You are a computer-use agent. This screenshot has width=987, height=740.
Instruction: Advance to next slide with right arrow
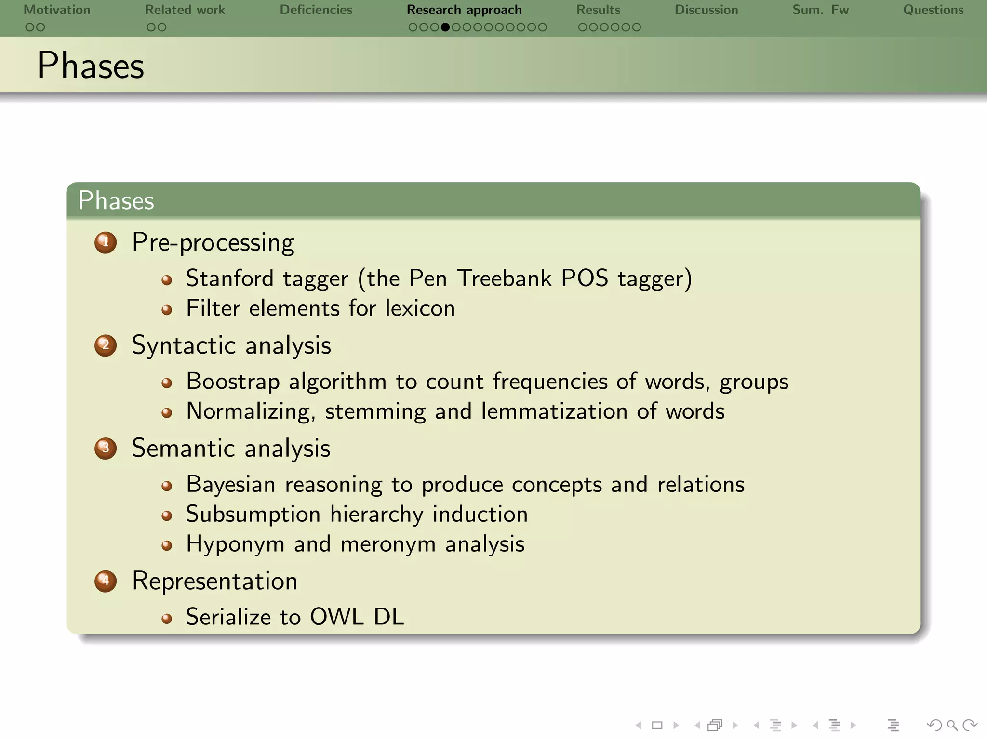click(x=676, y=725)
